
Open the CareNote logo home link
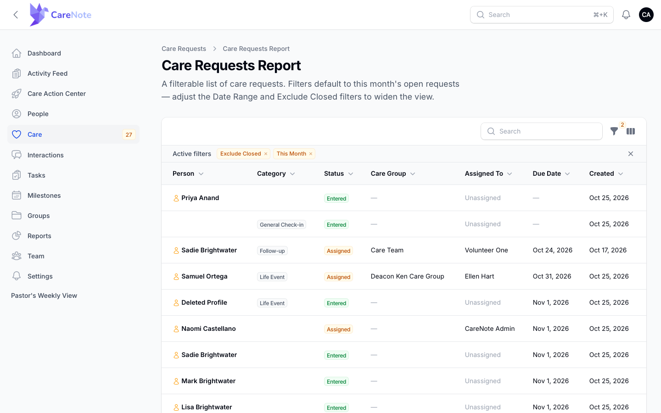click(61, 15)
